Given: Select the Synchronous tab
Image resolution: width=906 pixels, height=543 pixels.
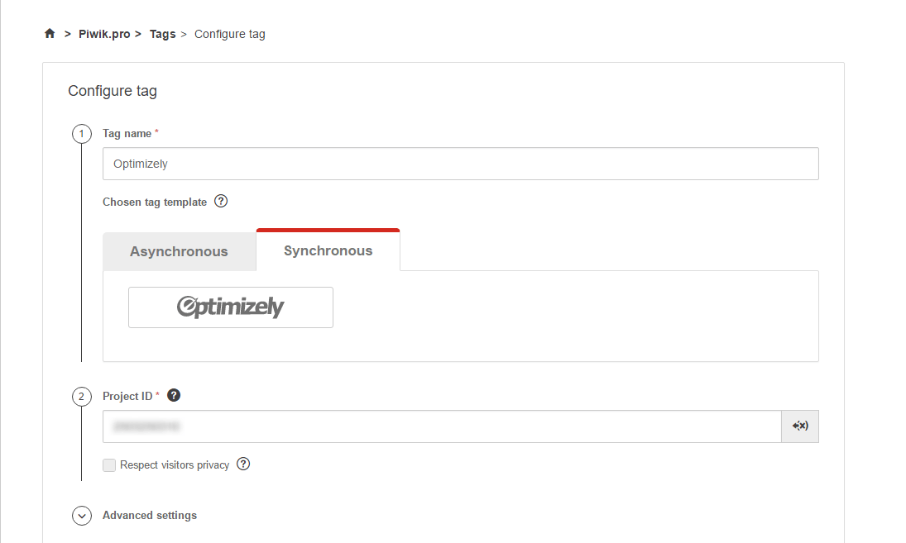Looking at the screenshot, I should 328,250.
